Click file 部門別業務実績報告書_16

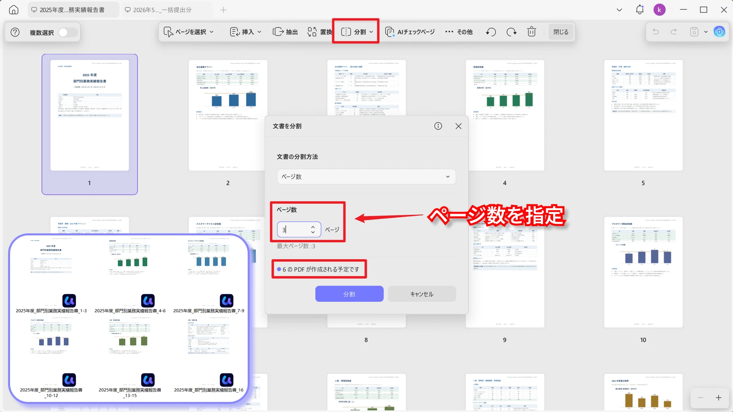209,356
